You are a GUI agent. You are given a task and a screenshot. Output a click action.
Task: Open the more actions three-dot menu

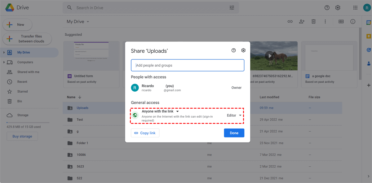325,21
